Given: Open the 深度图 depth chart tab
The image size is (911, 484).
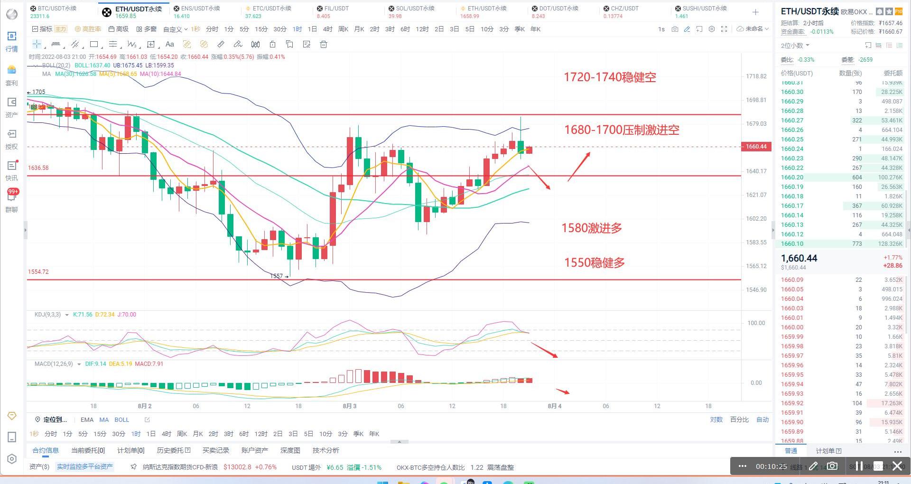Looking at the screenshot, I should [x=290, y=450].
